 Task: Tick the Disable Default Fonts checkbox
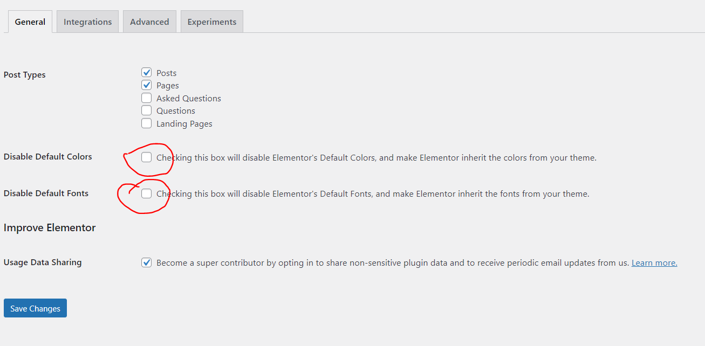[146, 193]
